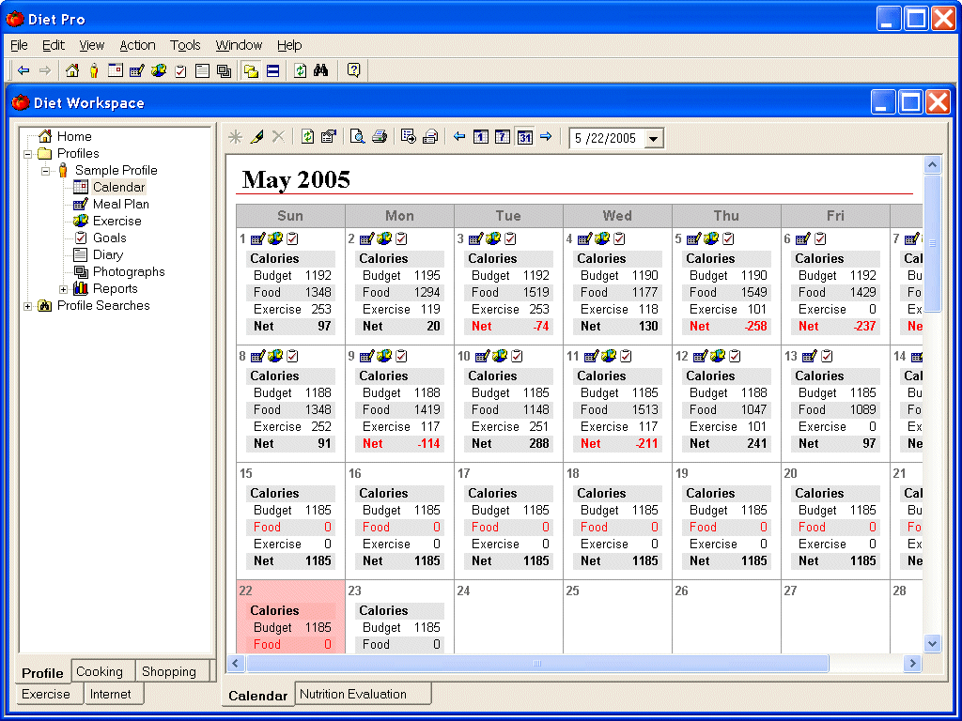The height and width of the screenshot is (721, 962).
Task: Click the Goals clipboard icon in main toolbar
Action: tap(180, 71)
